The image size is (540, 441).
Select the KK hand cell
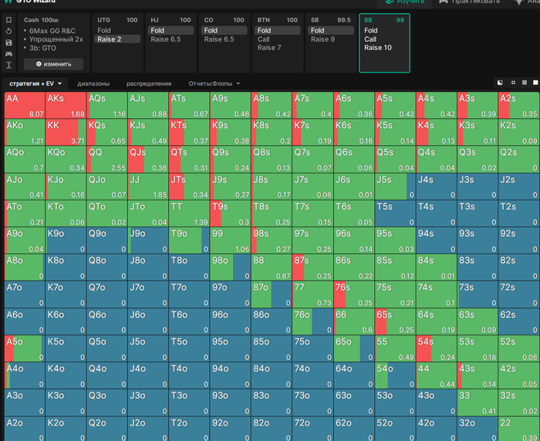click(x=66, y=132)
